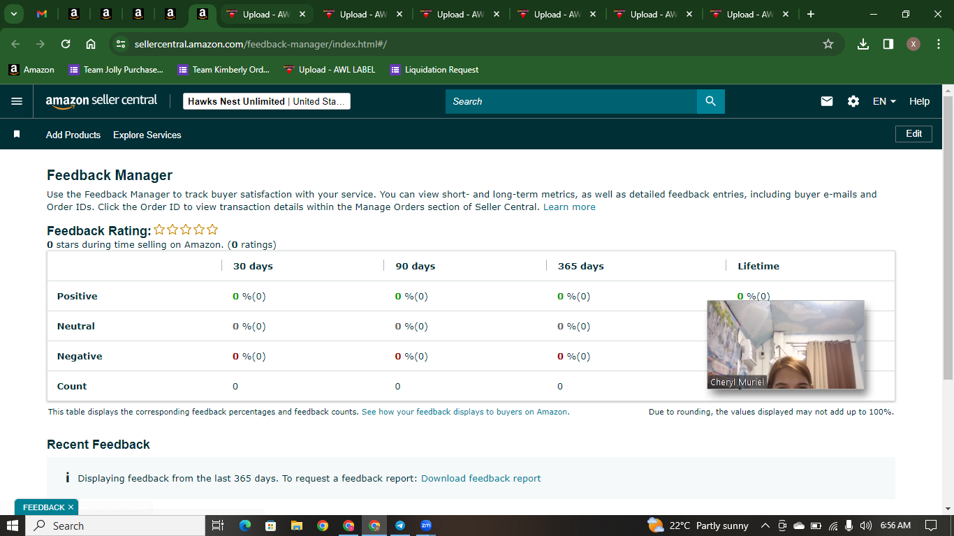
Task: Click the 'Lifetime' column header
Action: 758,266
